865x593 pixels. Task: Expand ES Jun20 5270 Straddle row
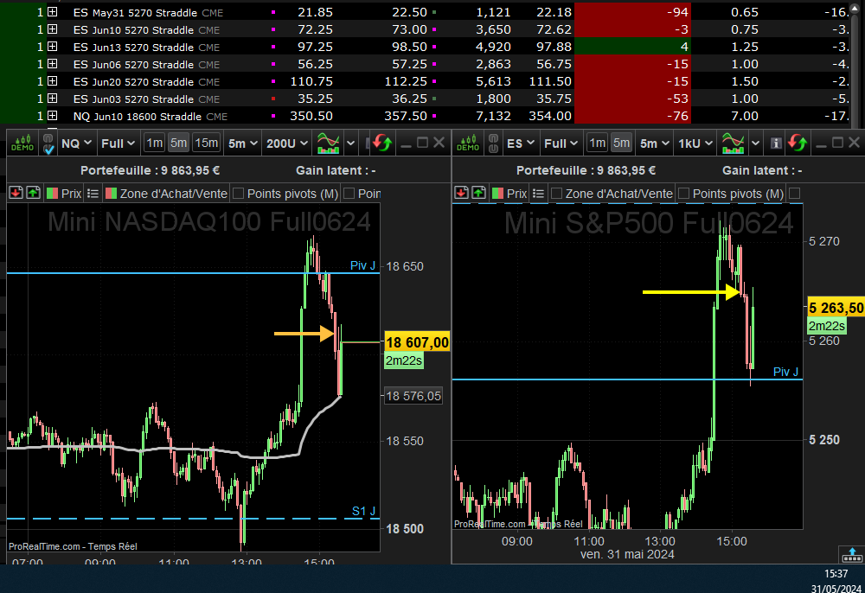53,81
